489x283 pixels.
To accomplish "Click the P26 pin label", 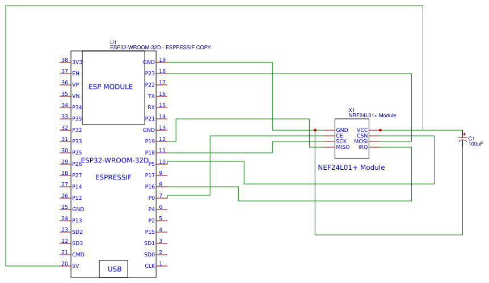I will (x=77, y=164).
